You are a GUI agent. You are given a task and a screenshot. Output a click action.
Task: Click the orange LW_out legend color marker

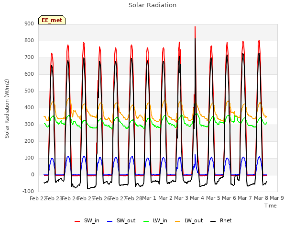coord(178,221)
